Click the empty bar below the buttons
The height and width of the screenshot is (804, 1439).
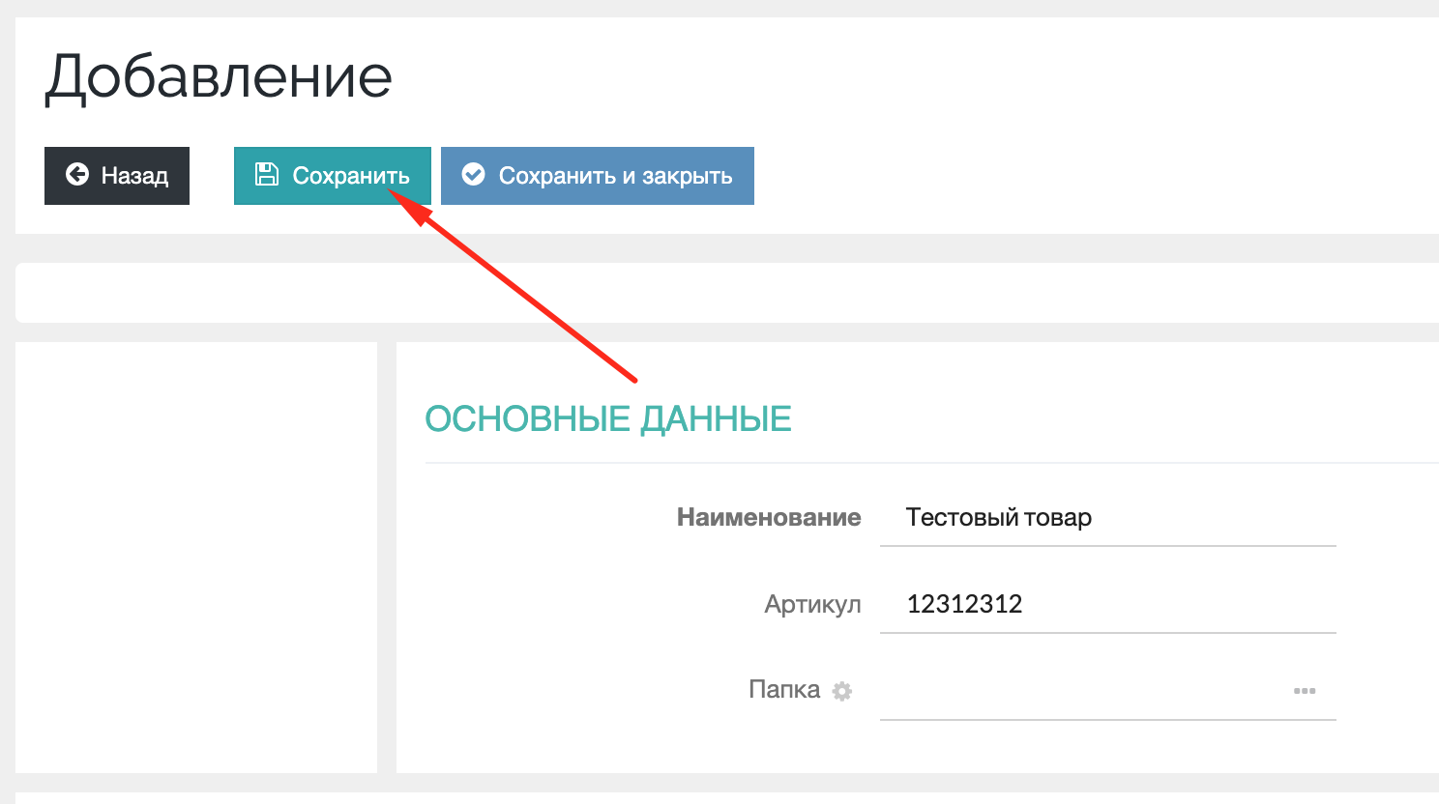tap(725, 293)
